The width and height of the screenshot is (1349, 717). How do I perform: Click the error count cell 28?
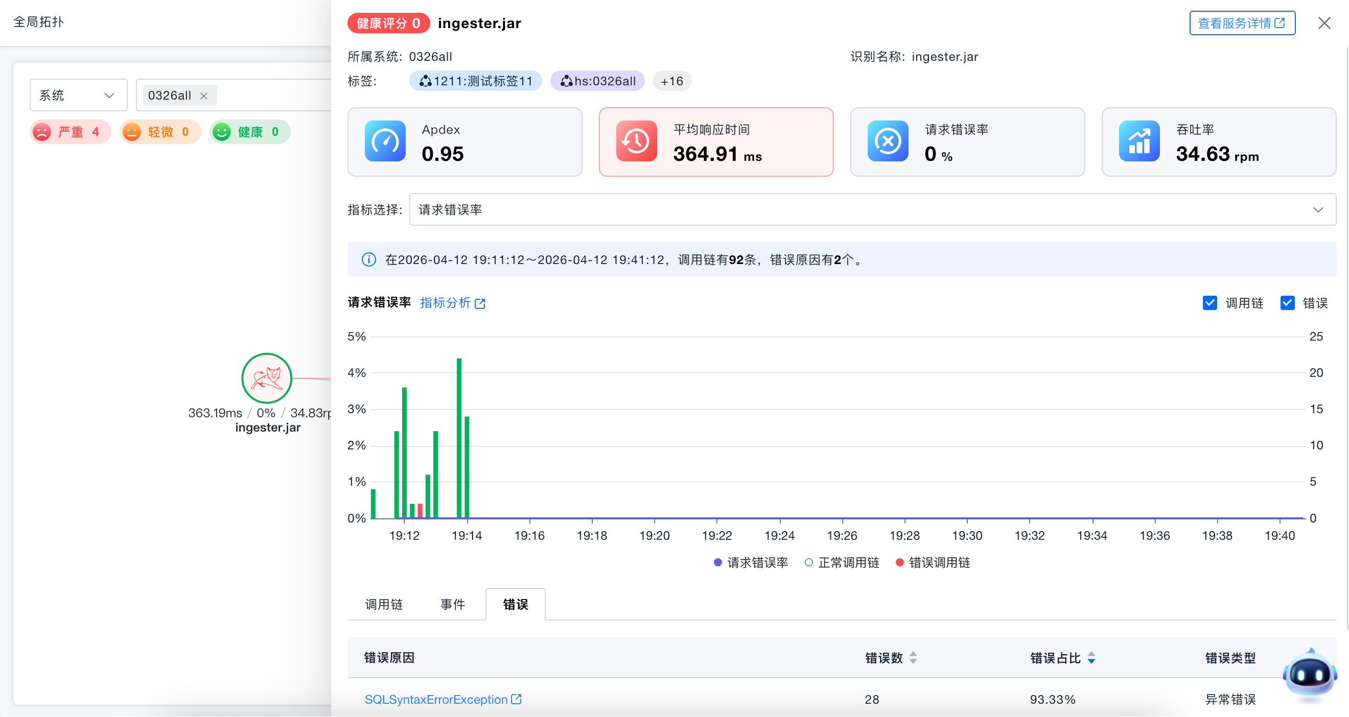coord(872,699)
